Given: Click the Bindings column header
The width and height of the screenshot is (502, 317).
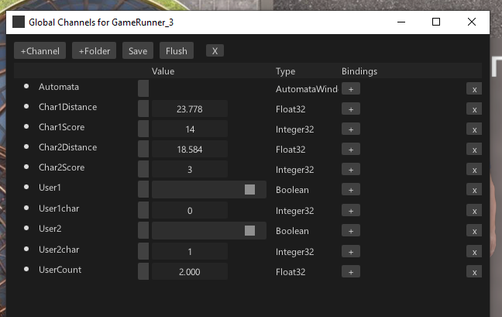Looking at the screenshot, I should pyautogui.click(x=359, y=71).
